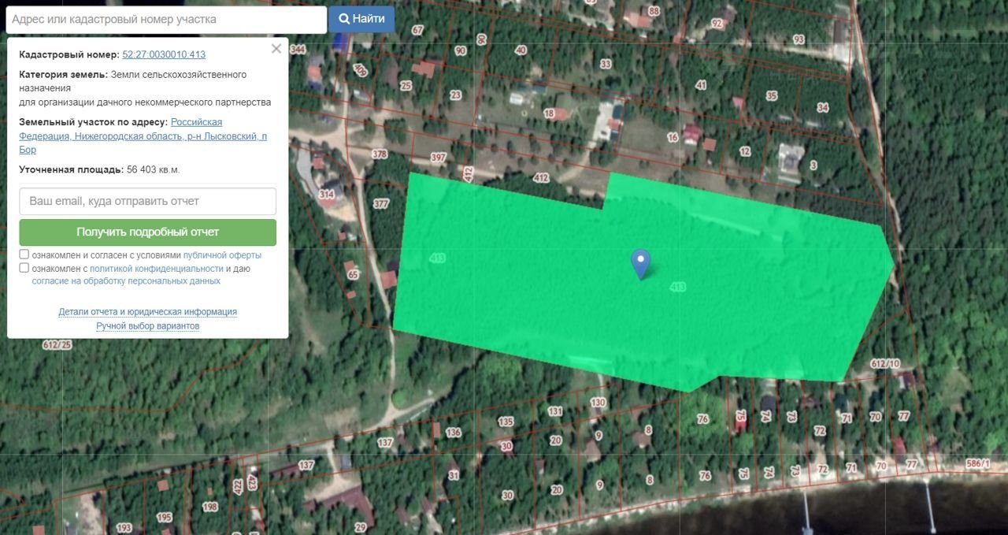Select parcel labeled 314 on the map

tap(326, 194)
